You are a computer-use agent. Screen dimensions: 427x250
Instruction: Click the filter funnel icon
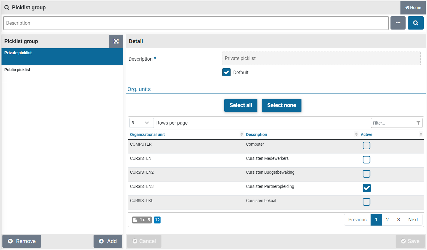[x=418, y=123]
